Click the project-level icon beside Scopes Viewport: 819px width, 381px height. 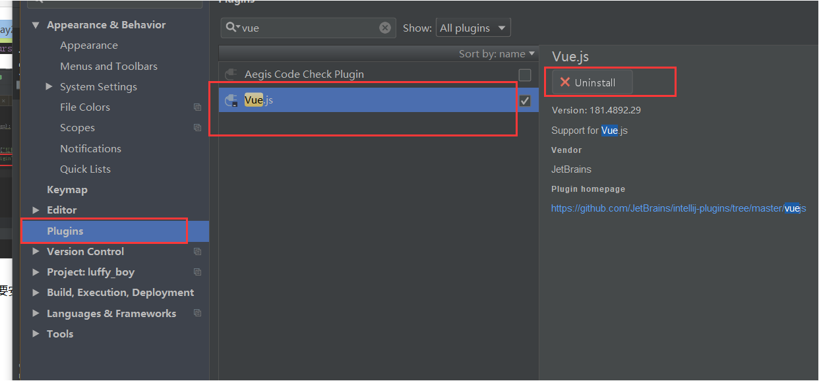pos(197,128)
